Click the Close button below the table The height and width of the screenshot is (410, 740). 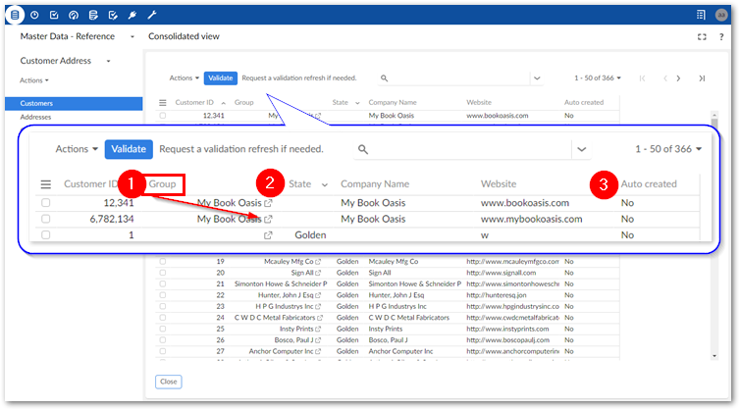click(168, 382)
